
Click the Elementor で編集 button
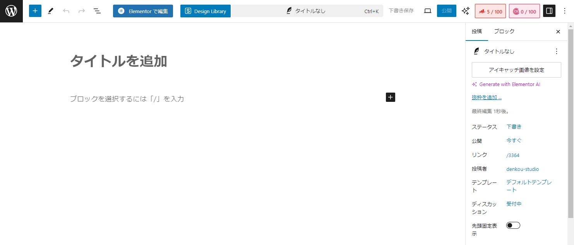143,11
